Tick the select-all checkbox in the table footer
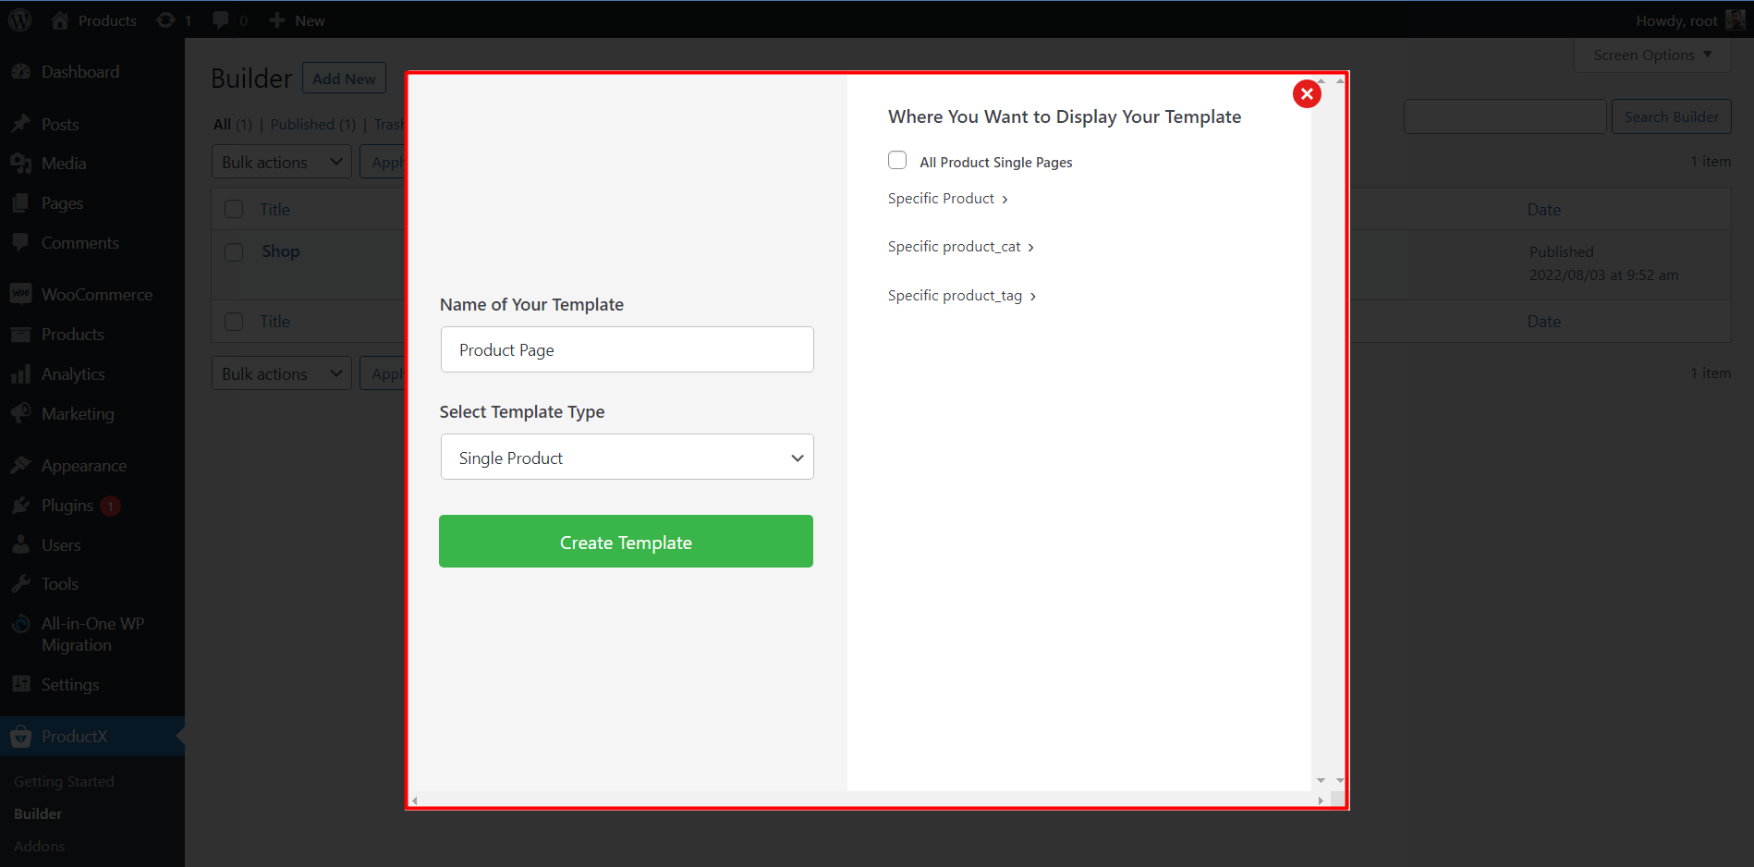The image size is (1754, 867). coord(234,321)
